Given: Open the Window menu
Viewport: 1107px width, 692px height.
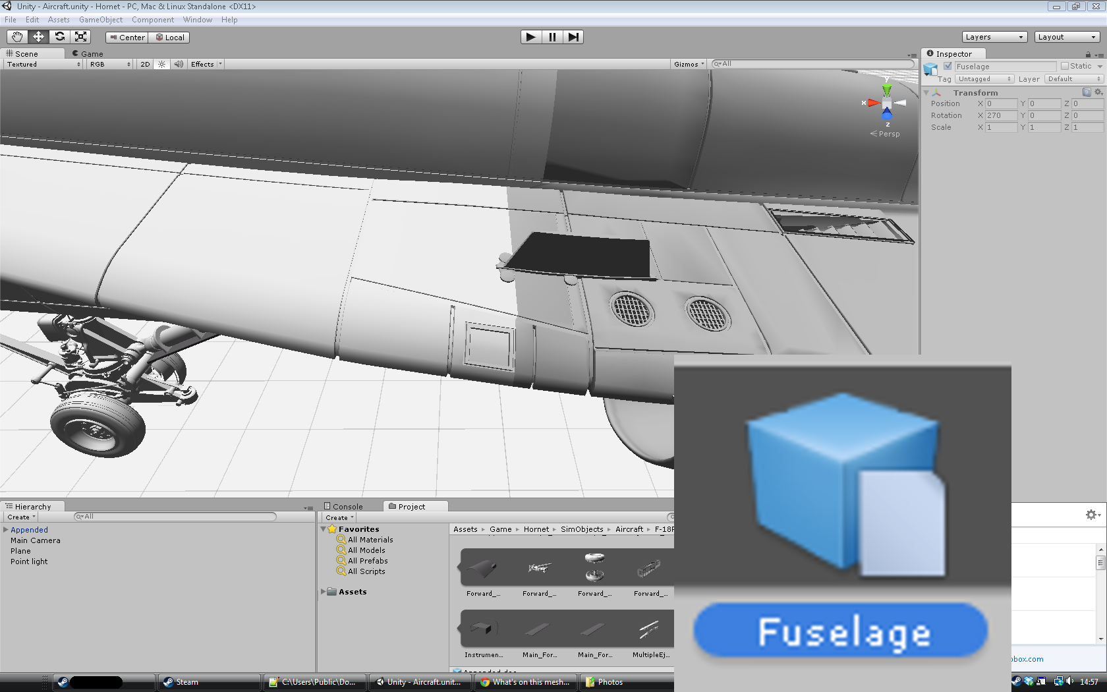Looking at the screenshot, I should pos(198,20).
